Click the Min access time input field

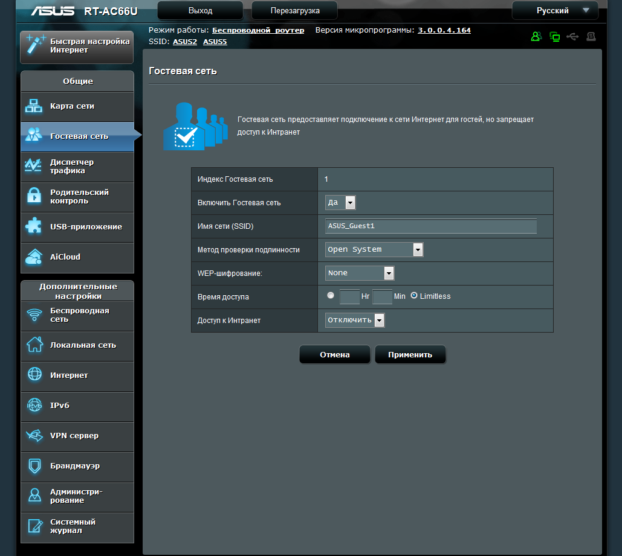click(x=382, y=296)
